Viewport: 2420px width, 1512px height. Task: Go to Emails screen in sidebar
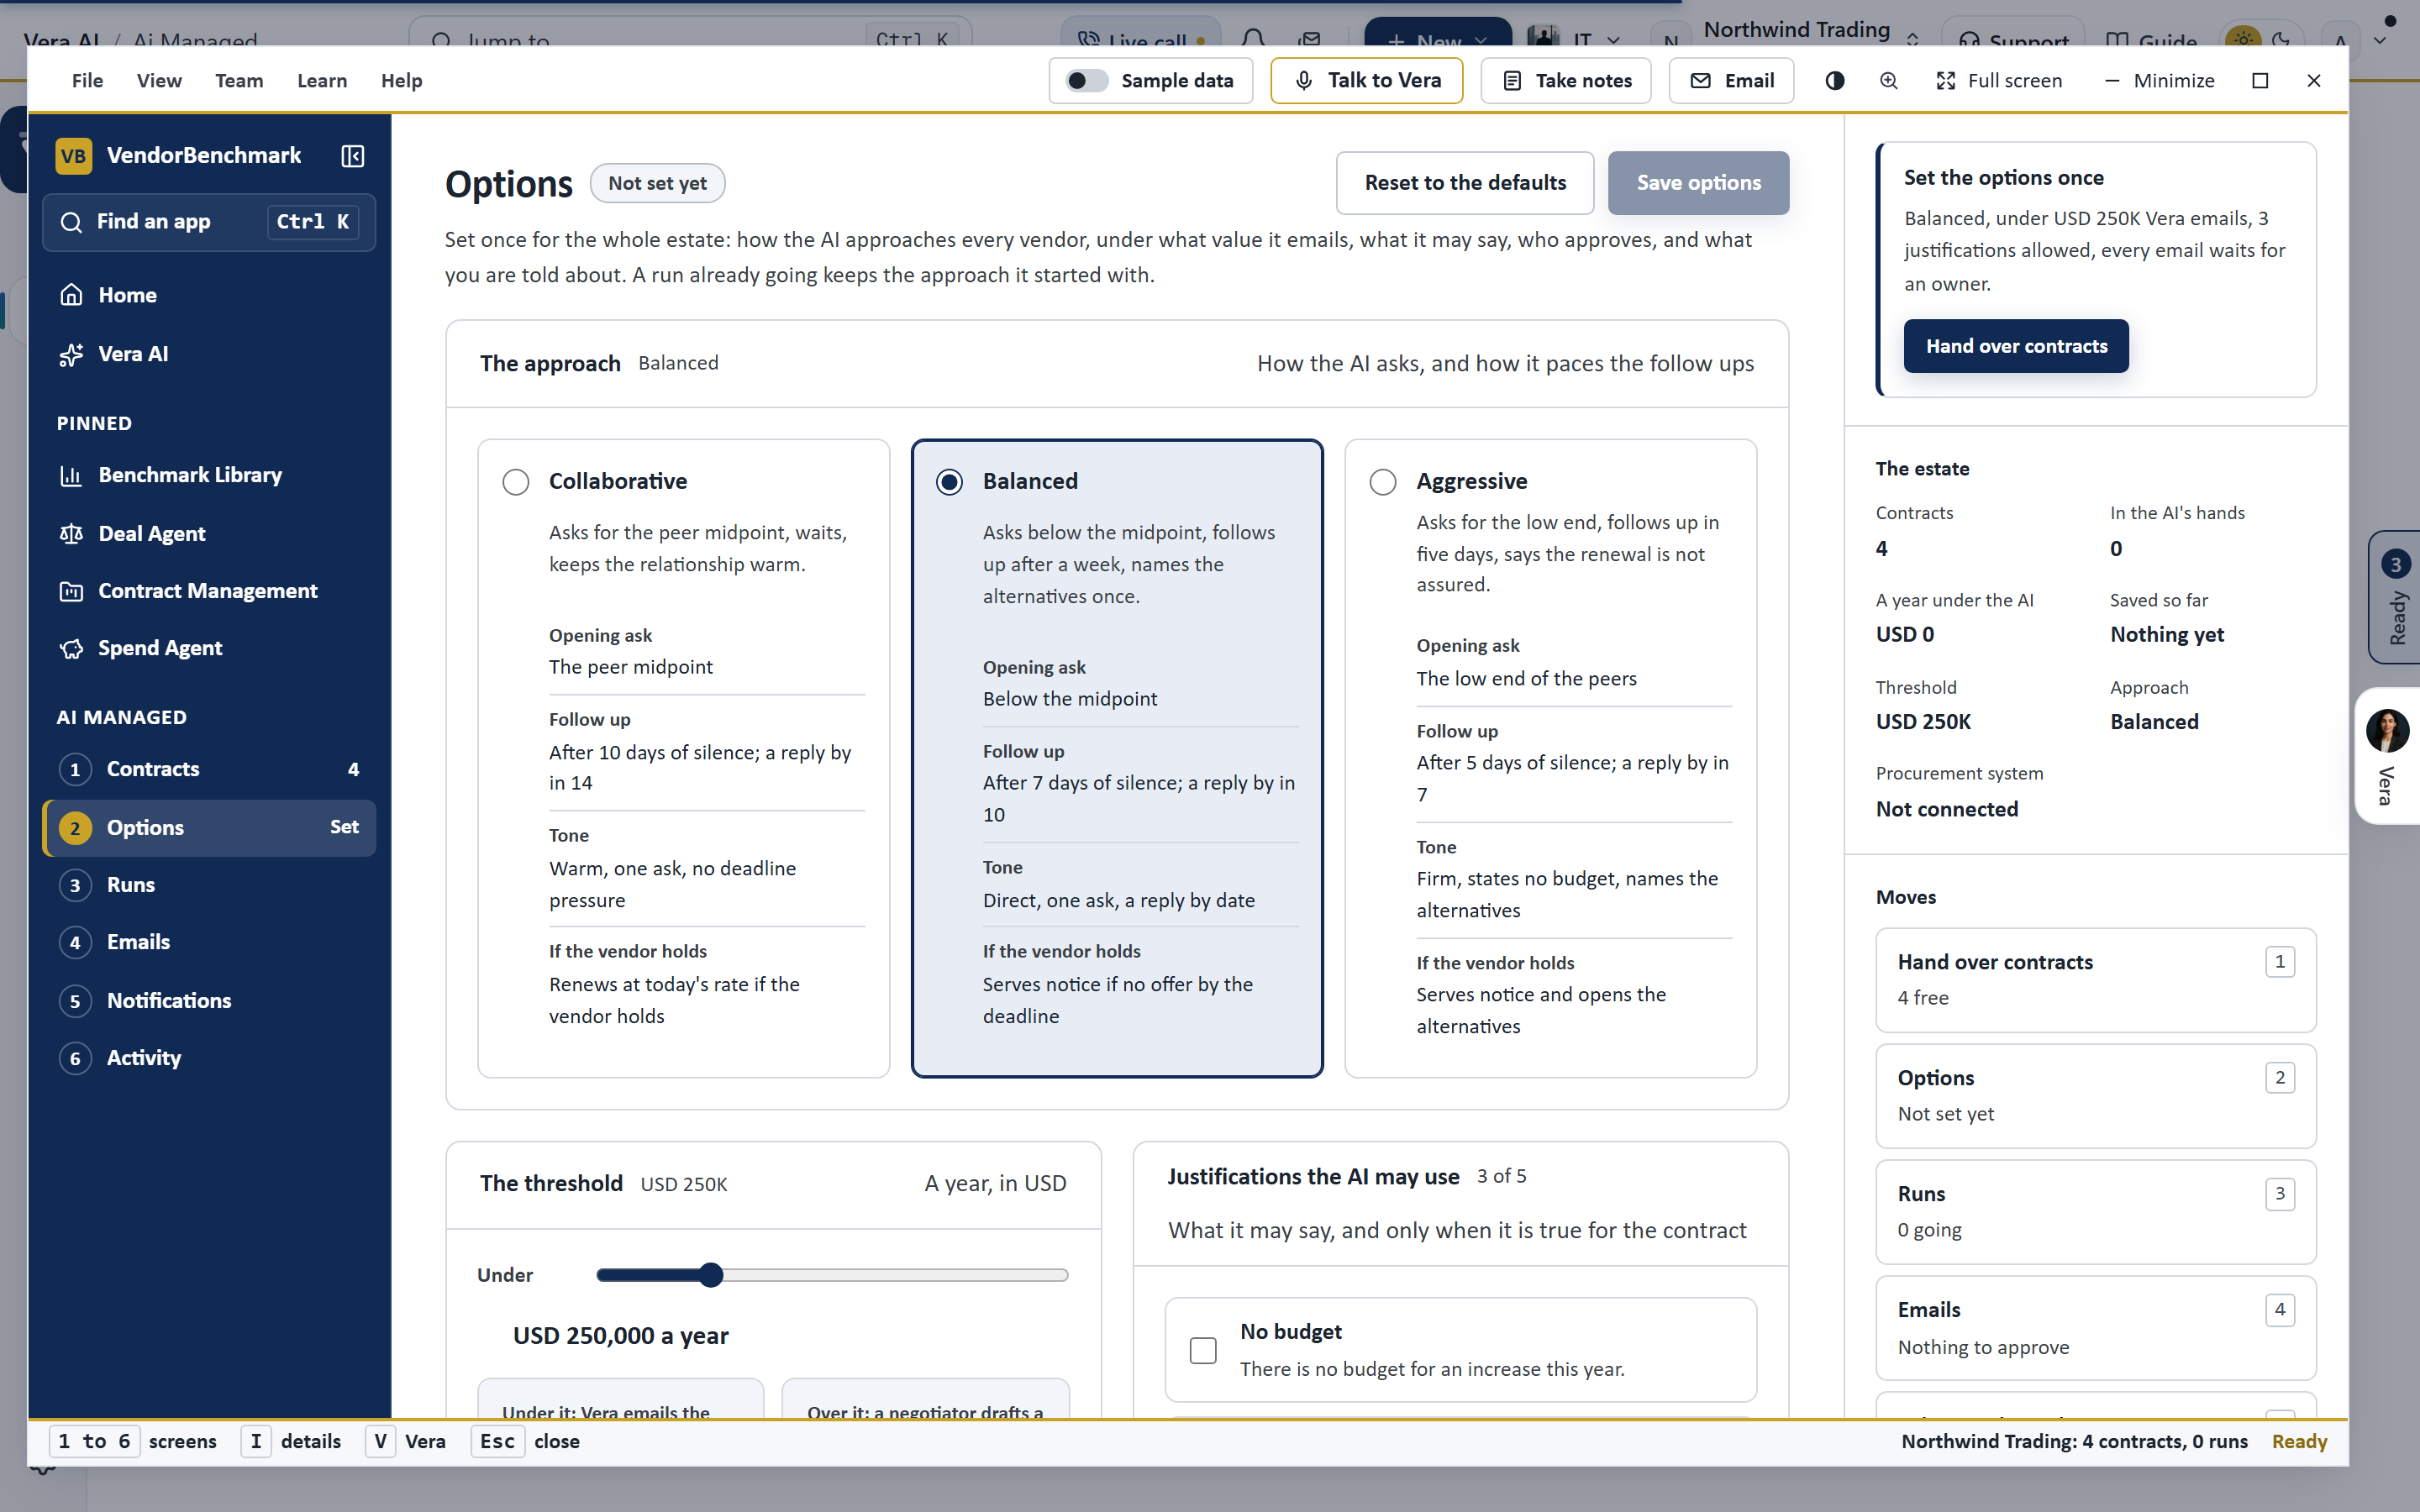209,942
